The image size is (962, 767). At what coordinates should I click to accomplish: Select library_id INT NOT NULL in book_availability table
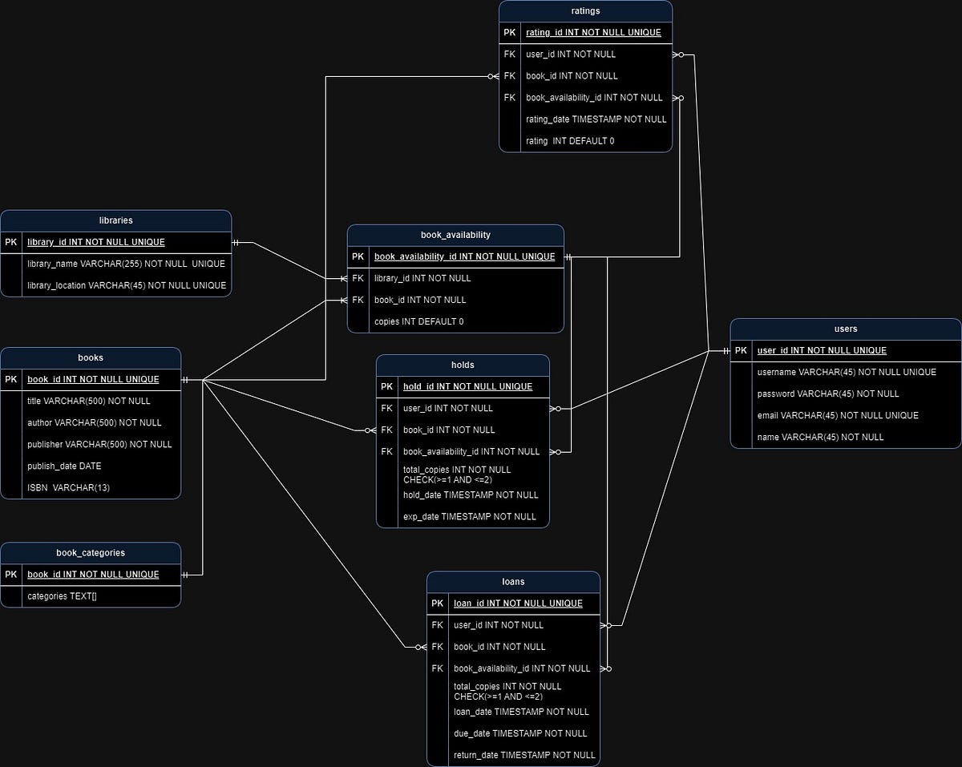(455, 278)
